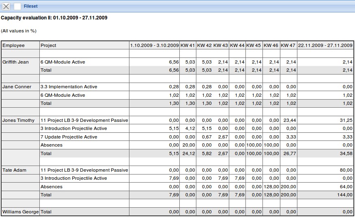Click employee name Jones Timothy

pyautogui.click(x=18, y=120)
